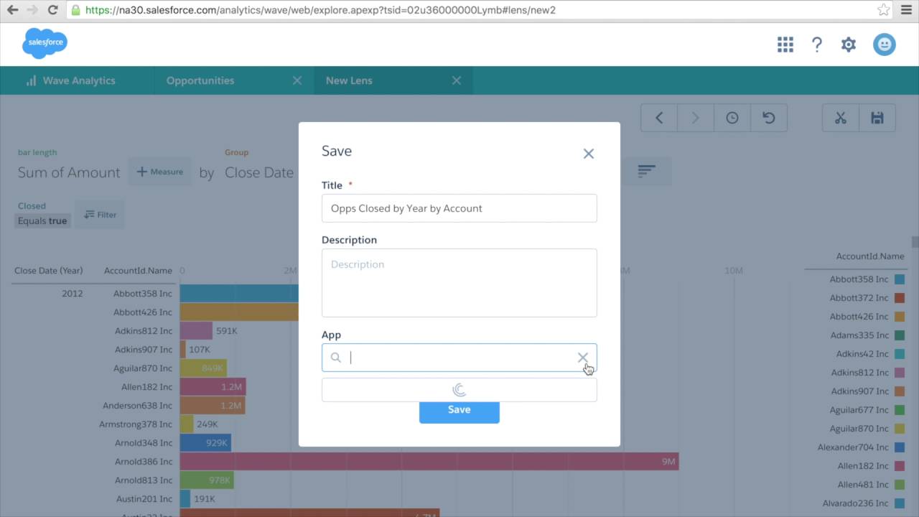
Task: Click the Abbott372 Inc legend color swatch
Action: [900, 298]
